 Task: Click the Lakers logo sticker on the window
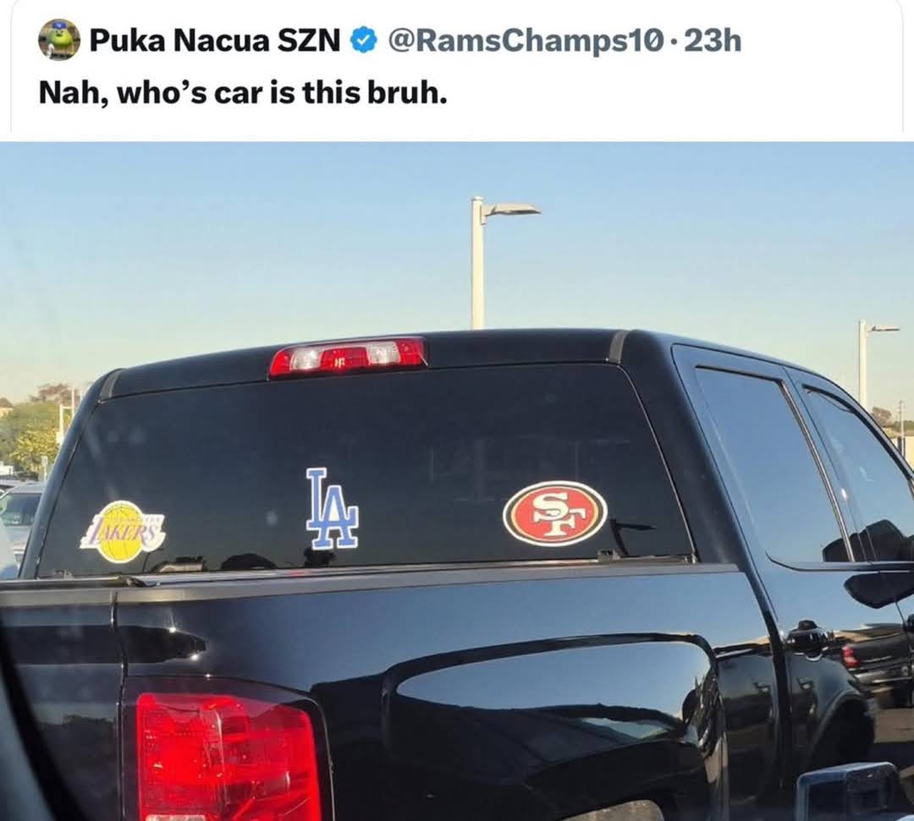click(123, 532)
